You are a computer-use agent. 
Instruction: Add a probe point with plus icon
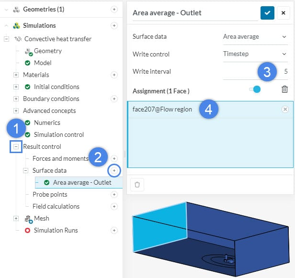pos(114,194)
